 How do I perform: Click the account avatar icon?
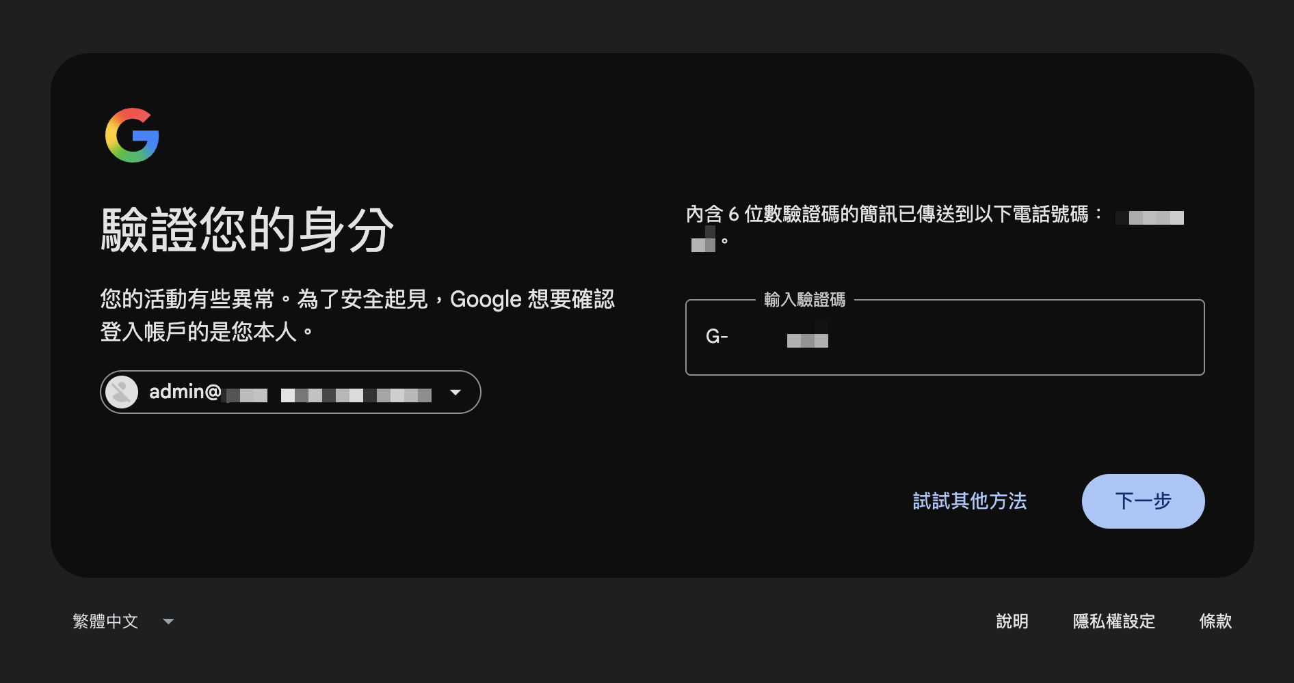[122, 392]
